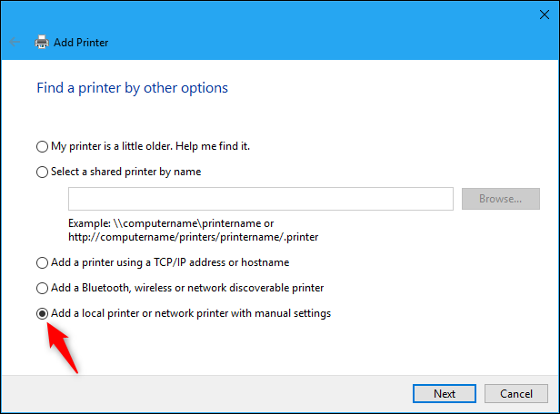Click the "Find a printer by other options" heading

point(132,88)
